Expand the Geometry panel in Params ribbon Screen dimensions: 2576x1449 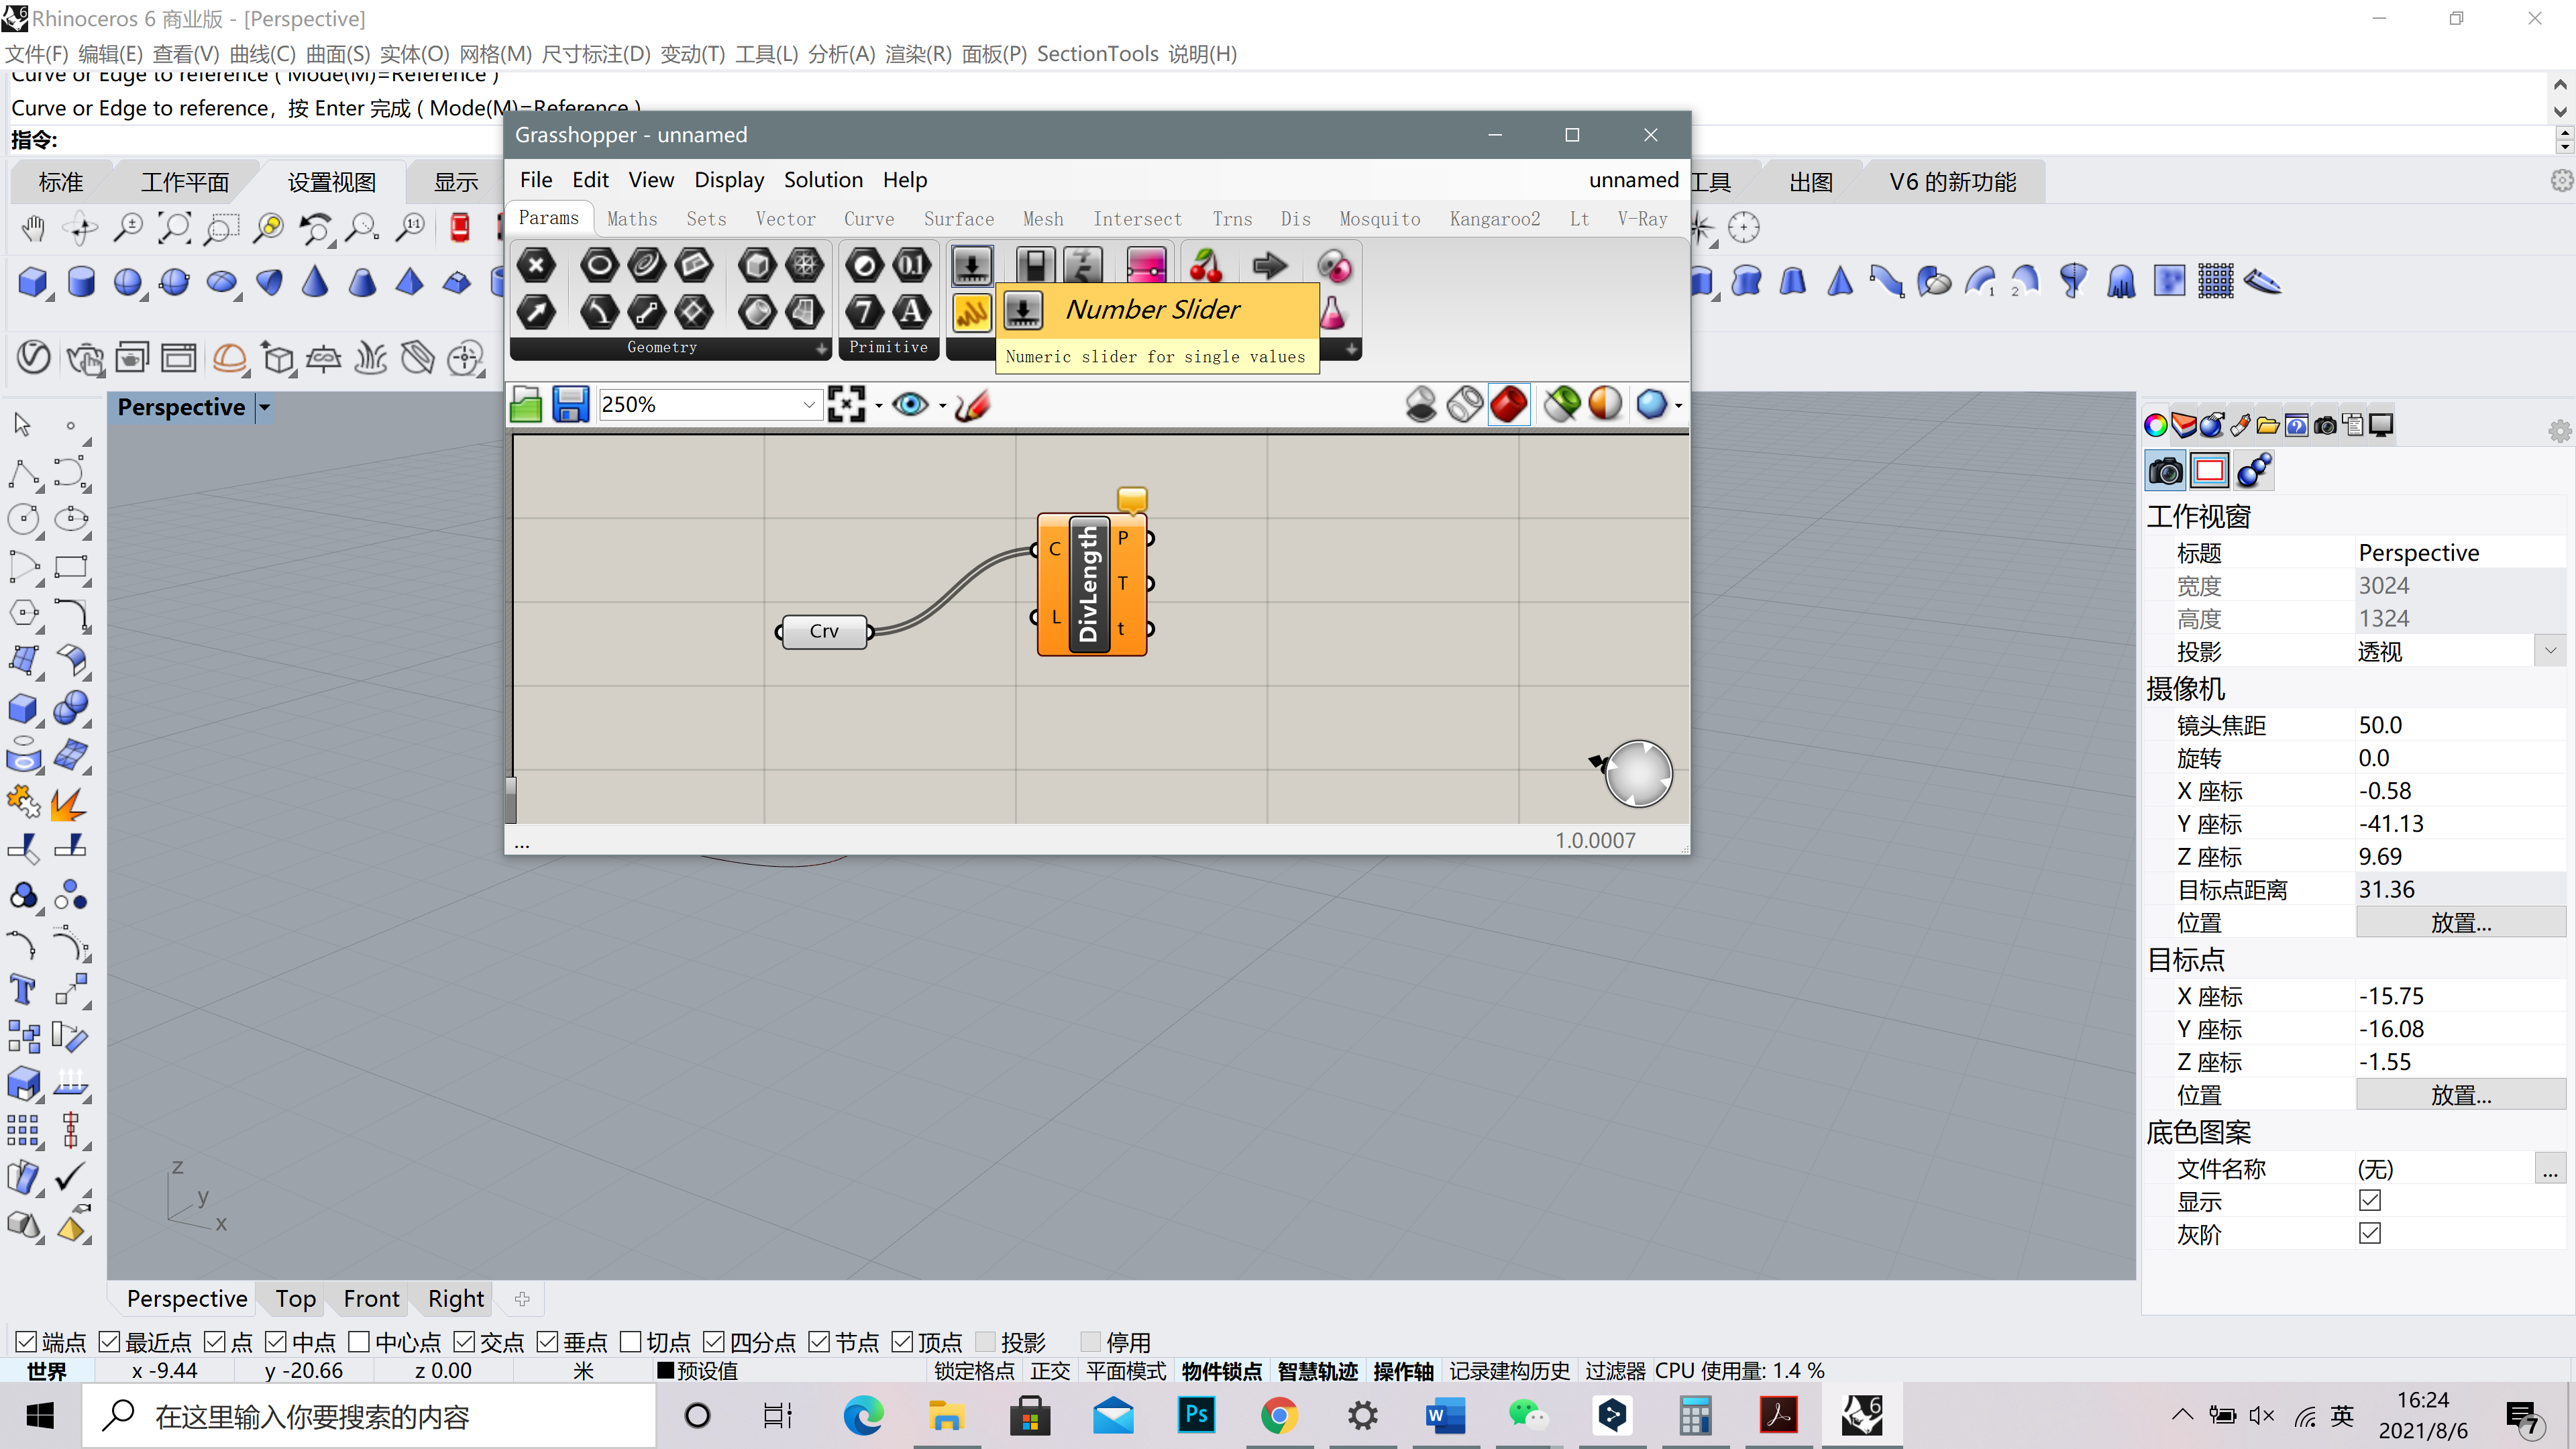(821, 348)
